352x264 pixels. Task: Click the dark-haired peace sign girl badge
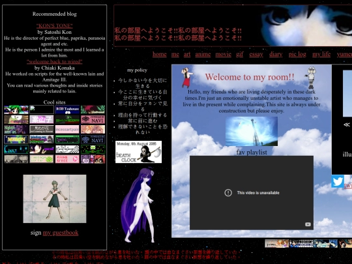pyautogui.click(x=42, y=149)
